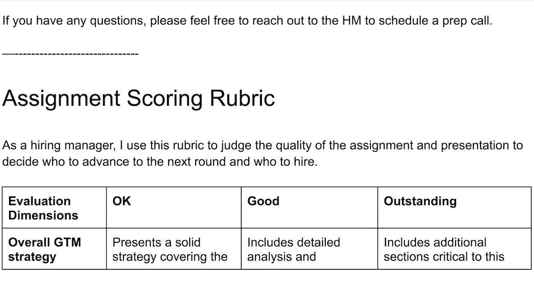The width and height of the screenshot is (534, 300).
Task: Click the 'If you have any questions' sentence
Action: pos(247,21)
